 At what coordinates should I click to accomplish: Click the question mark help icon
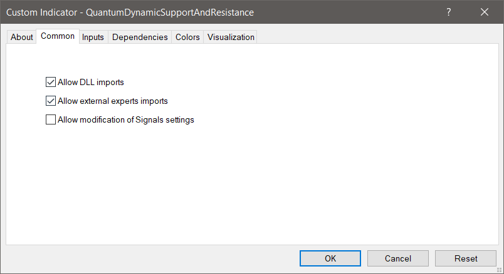[449, 13]
